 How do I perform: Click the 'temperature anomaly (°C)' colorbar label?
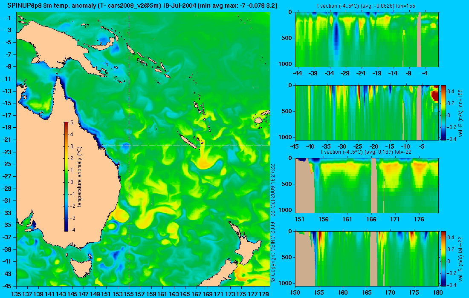[79, 177]
